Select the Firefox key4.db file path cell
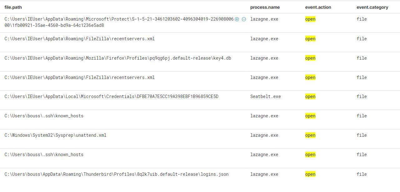Viewport: 400px width, 192px height. (118, 58)
